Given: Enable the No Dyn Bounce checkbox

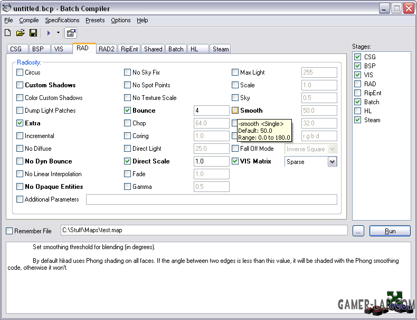Looking at the screenshot, I should point(20,161).
